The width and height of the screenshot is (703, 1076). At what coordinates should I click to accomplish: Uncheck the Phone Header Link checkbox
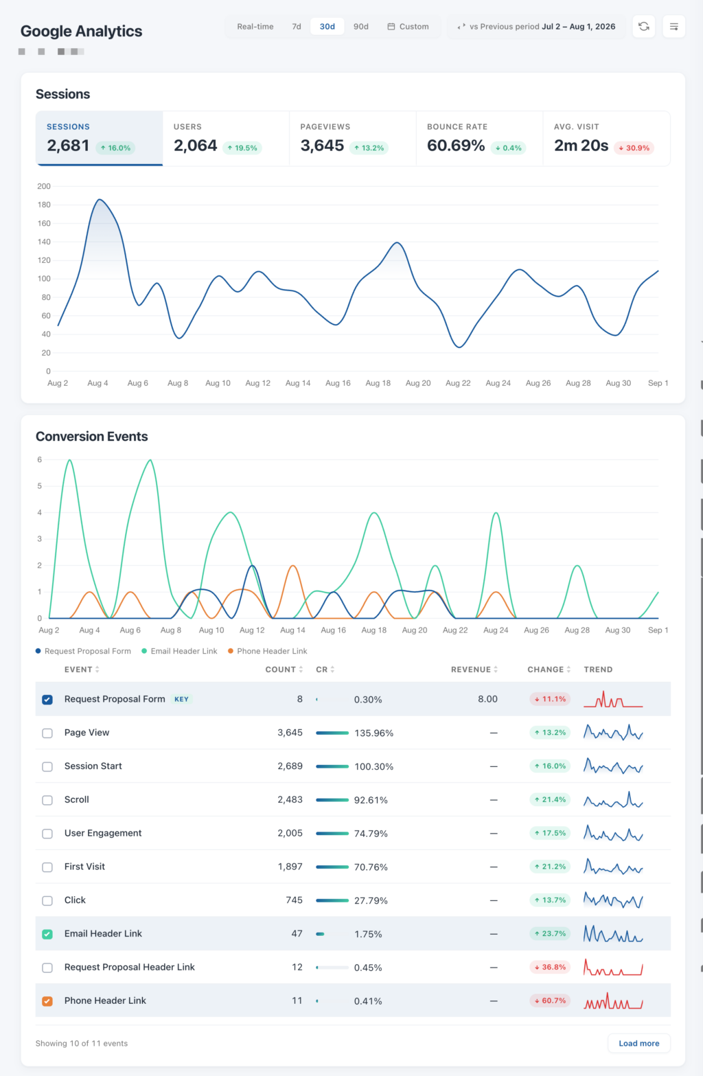[x=47, y=1001]
